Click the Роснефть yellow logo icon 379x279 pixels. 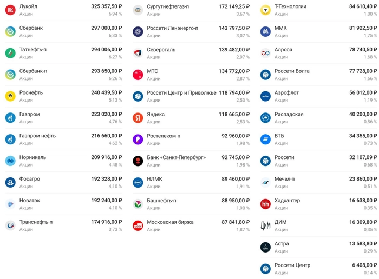(x=10, y=96)
